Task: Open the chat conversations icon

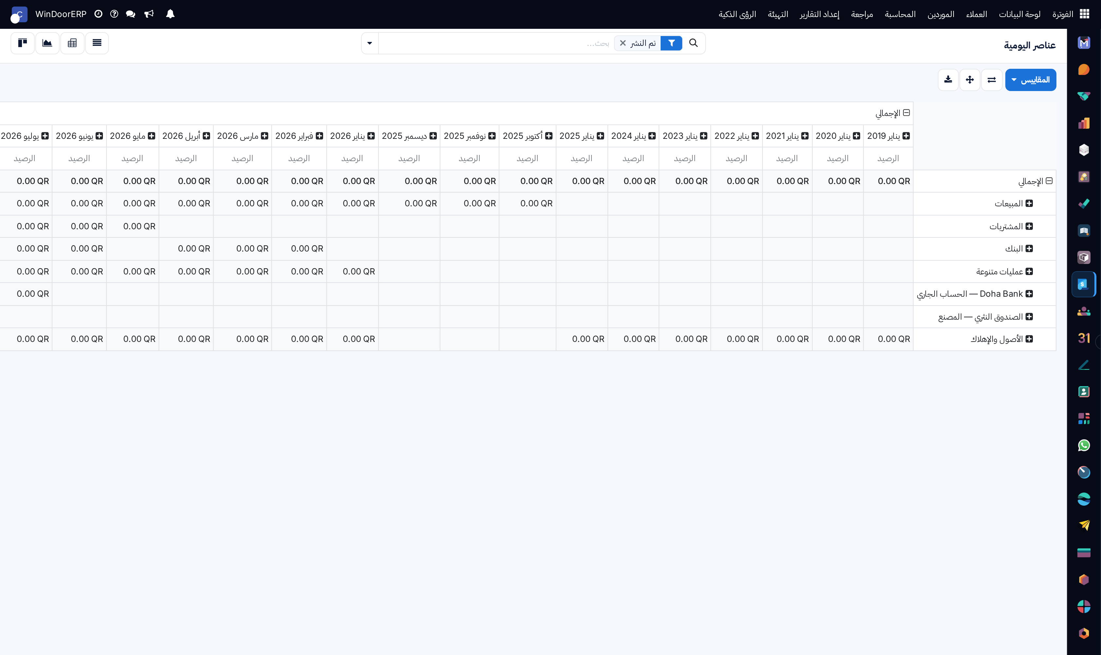Action: 130,14
